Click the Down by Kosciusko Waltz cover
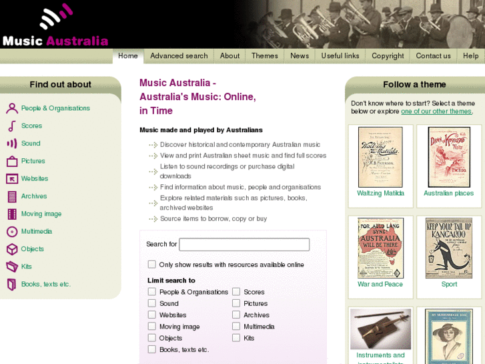This screenshot has width=485, height=364. [x=449, y=157]
